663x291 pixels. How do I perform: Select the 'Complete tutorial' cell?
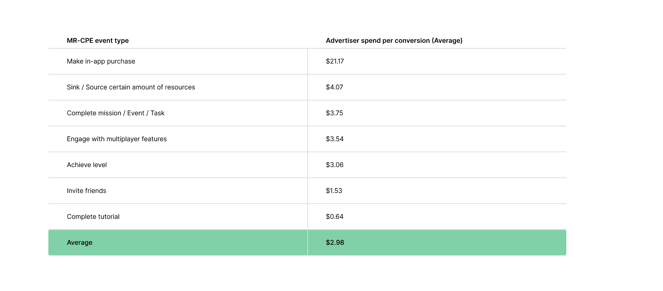coord(93,216)
